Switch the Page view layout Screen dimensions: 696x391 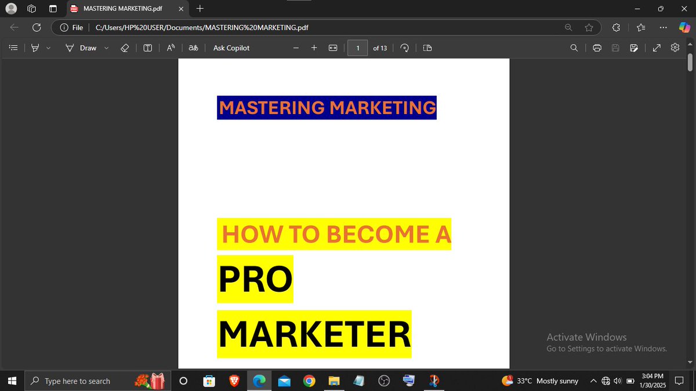(x=427, y=48)
